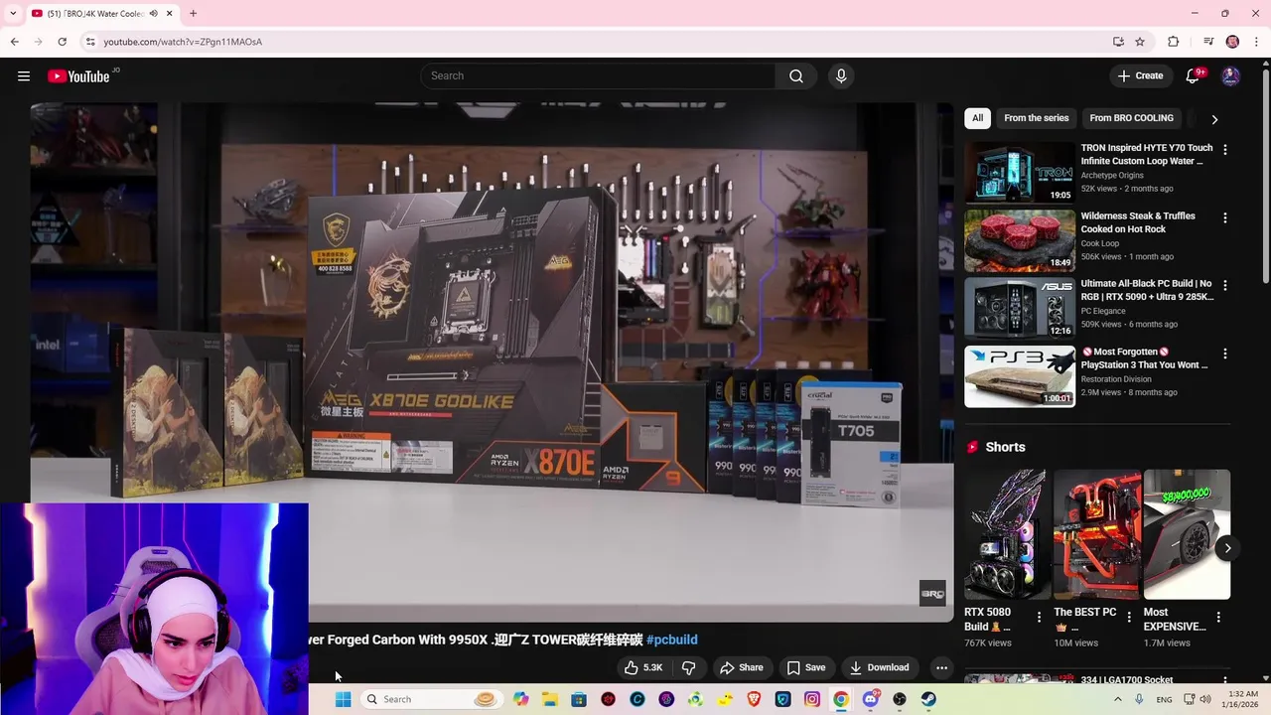Viewport: 1271px width, 715px height.
Task: Open options for the Most EXPENSIVE short
Action: [x=1218, y=618]
